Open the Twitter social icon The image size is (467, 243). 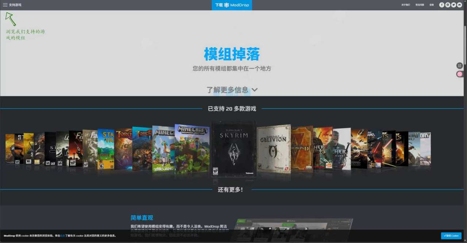[454, 5]
